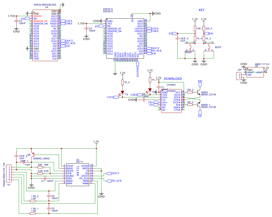
Task: Click the DOUT net flag beside HX711
Action: [x=108, y=173]
